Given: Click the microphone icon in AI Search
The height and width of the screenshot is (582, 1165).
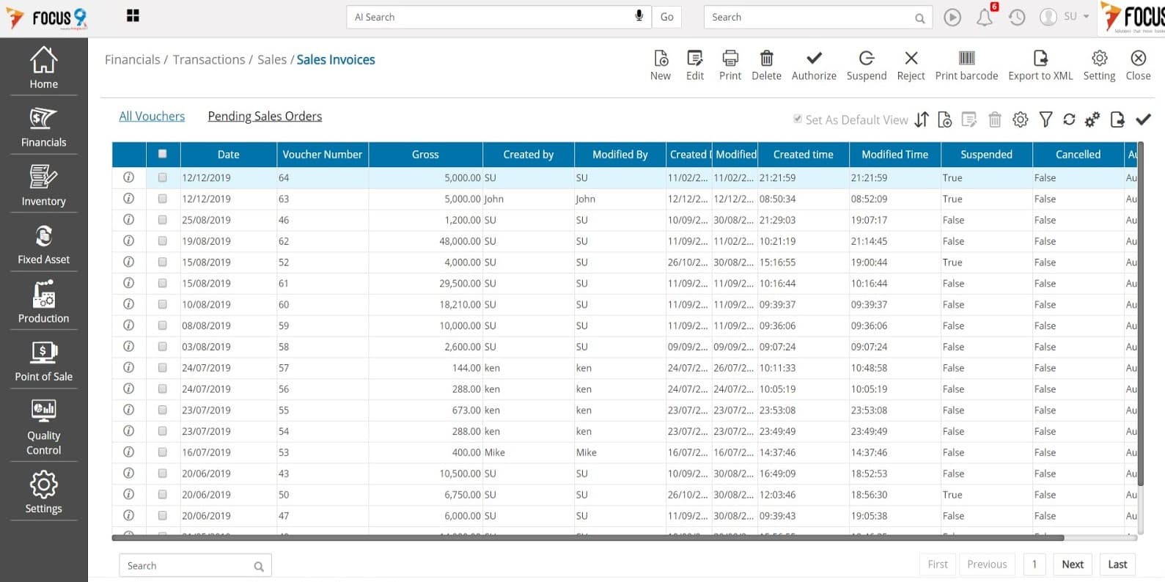Looking at the screenshot, I should point(639,16).
